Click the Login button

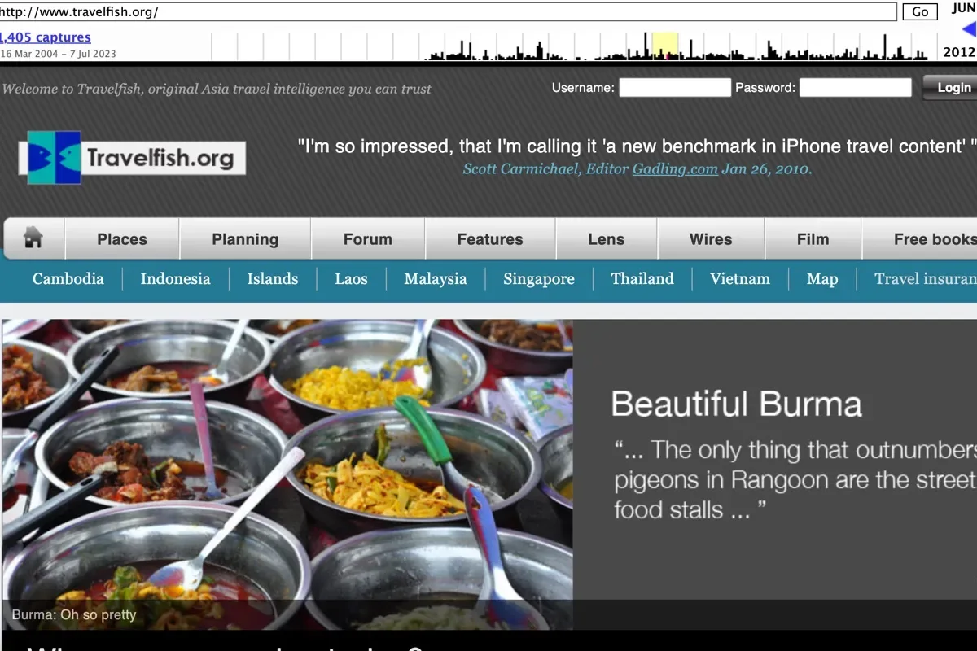pyautogui.click(x=951, y=88)
